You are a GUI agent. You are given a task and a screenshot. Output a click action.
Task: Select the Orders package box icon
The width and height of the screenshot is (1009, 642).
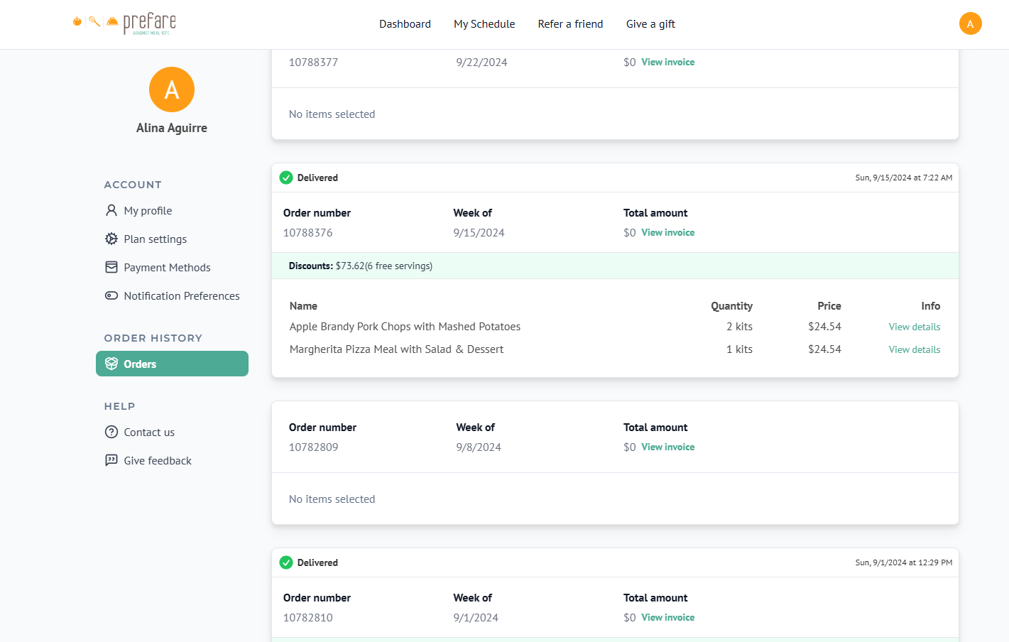112,363
